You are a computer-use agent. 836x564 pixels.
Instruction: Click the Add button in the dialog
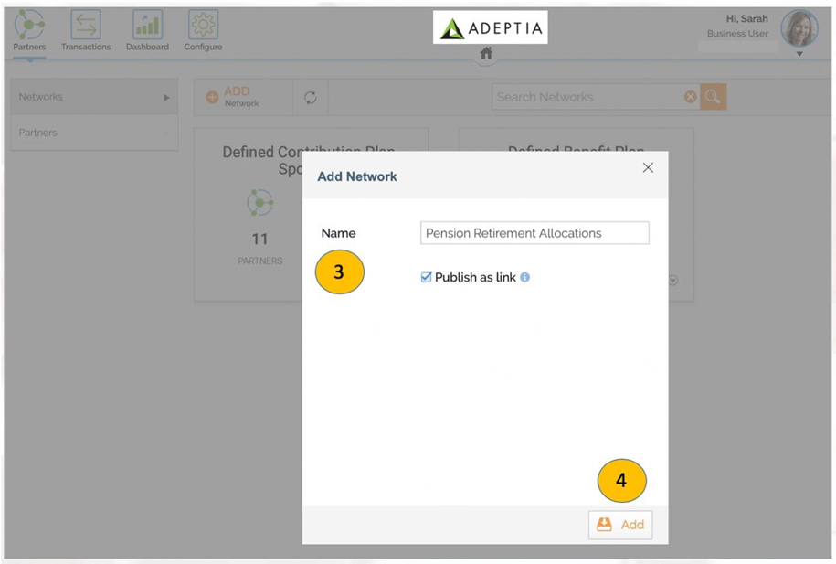pos(620,525)
